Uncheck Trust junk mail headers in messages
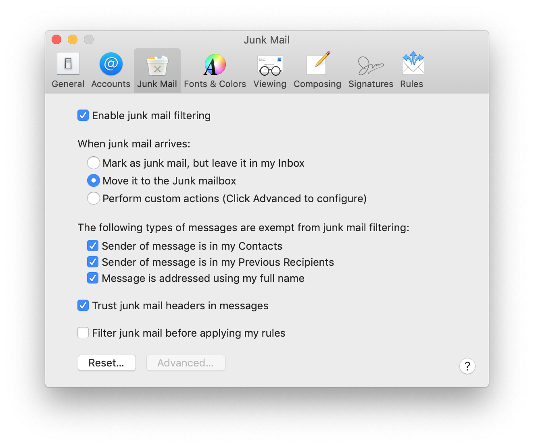This screenshot has width=534, height=447. point(83,306)
